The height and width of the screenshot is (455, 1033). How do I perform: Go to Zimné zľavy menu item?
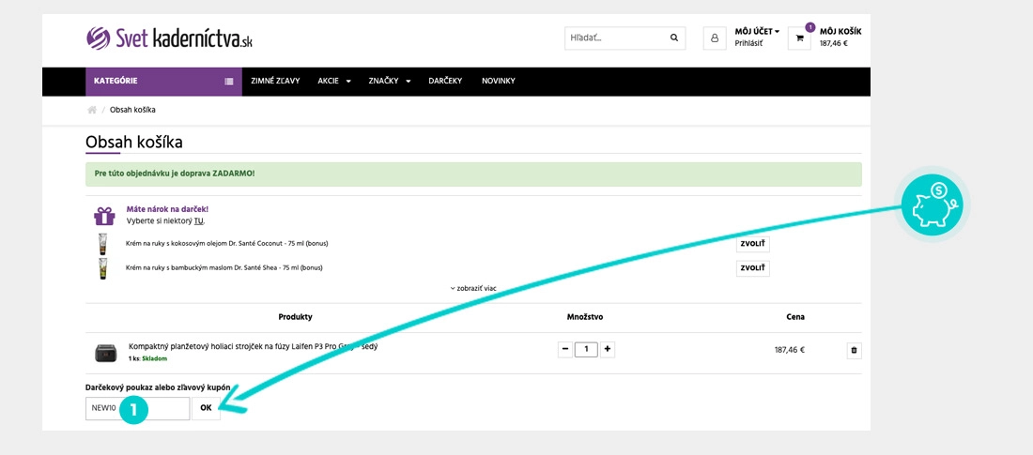[x=275, y=81]
